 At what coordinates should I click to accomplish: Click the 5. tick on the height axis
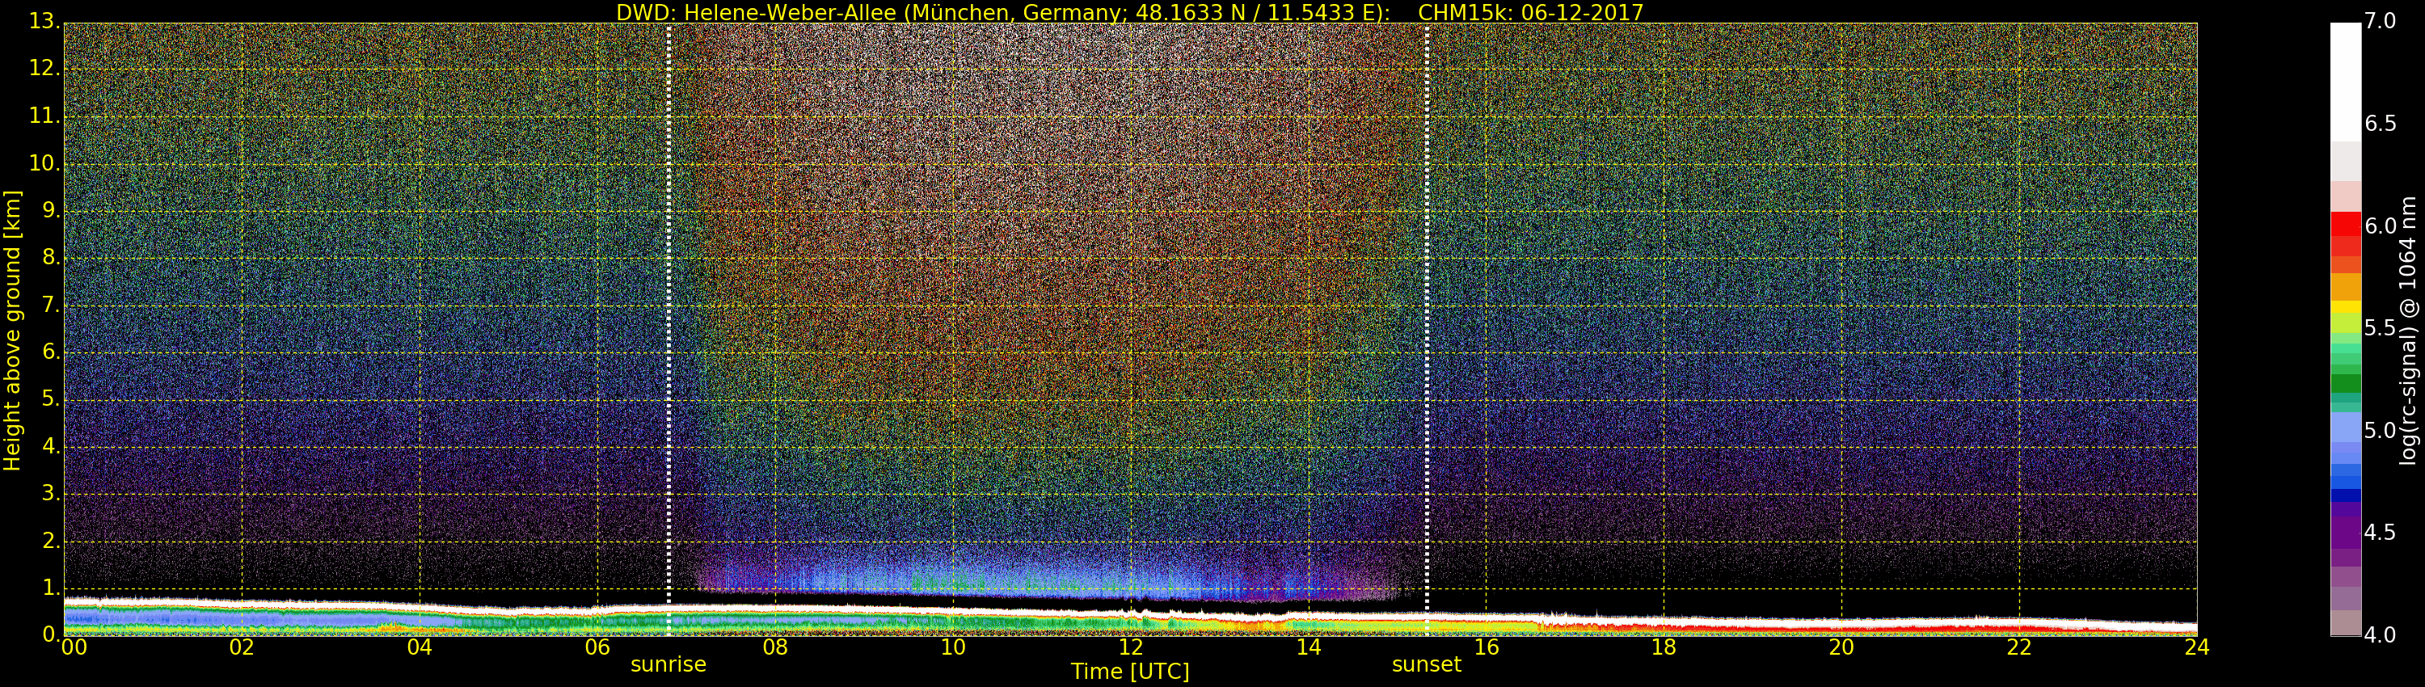pyautogui.click(x=49, y=400)
